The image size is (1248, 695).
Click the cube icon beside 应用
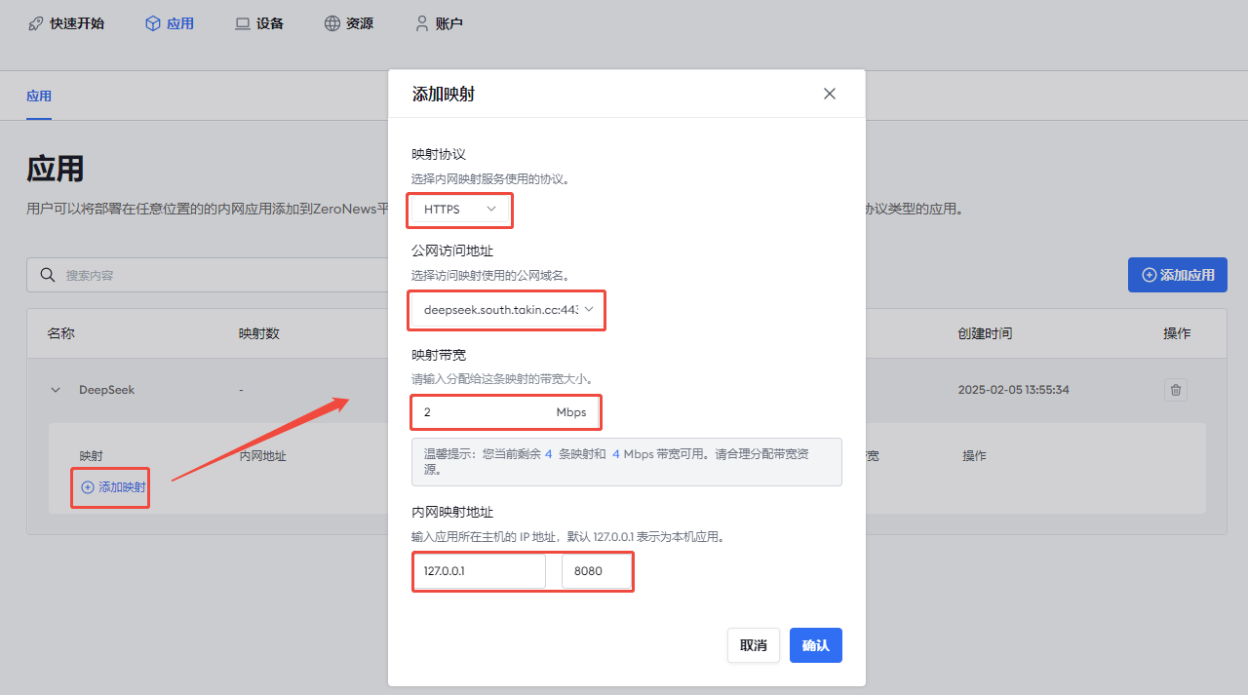point(153,23)
